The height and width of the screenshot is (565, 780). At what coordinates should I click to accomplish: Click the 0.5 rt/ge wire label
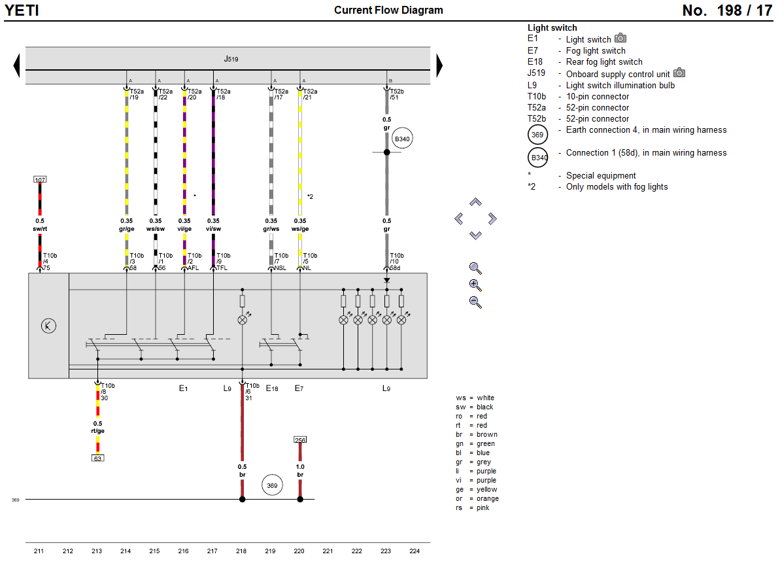coord(98,427)
